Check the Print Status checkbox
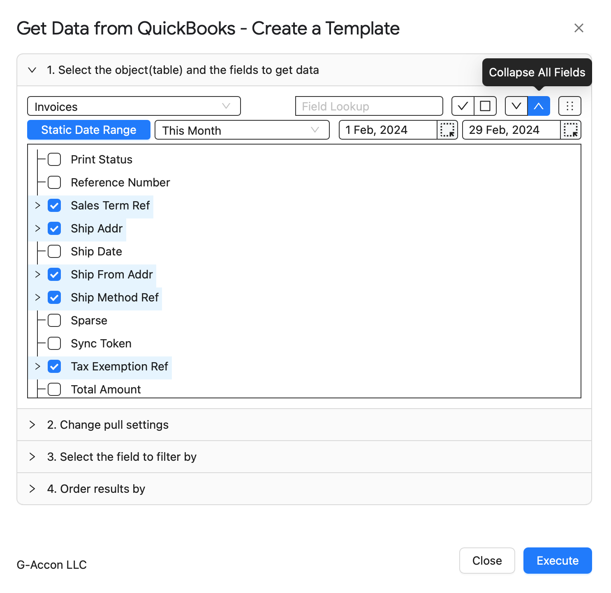 point(54,159)
